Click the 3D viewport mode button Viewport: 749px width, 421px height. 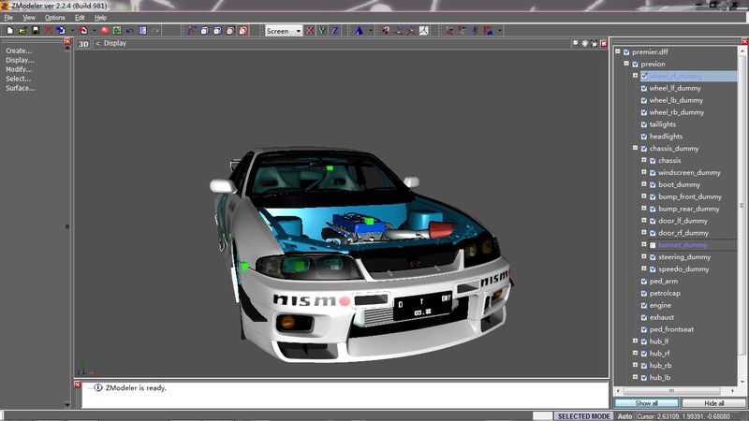tap(83, 43)
